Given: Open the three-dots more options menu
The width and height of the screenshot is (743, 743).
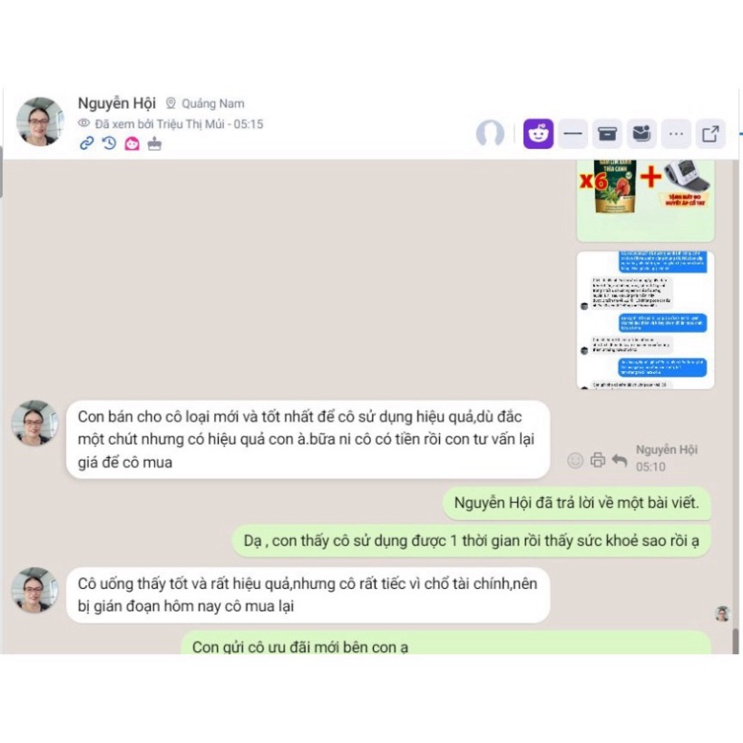Looking at the screenshot, I should point(676,133).
